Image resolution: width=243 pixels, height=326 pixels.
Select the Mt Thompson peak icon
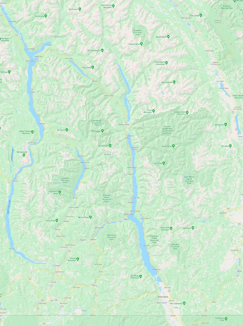tap(184, 303)
